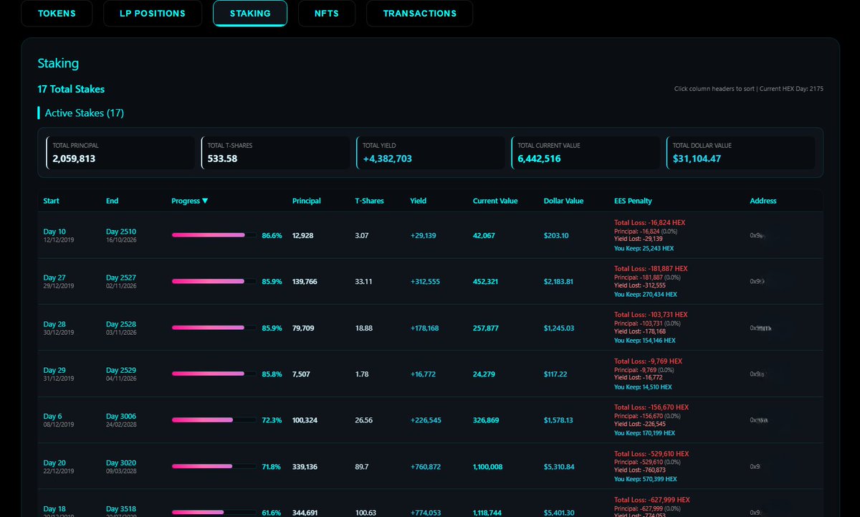Click Total Loss -181,887 HEX text

coord(650,269)
